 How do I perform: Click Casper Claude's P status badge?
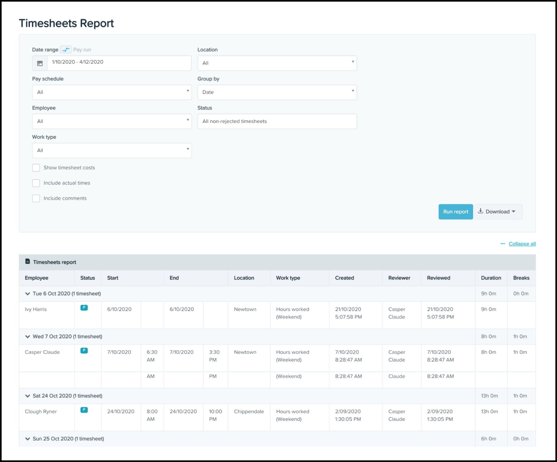84,351
